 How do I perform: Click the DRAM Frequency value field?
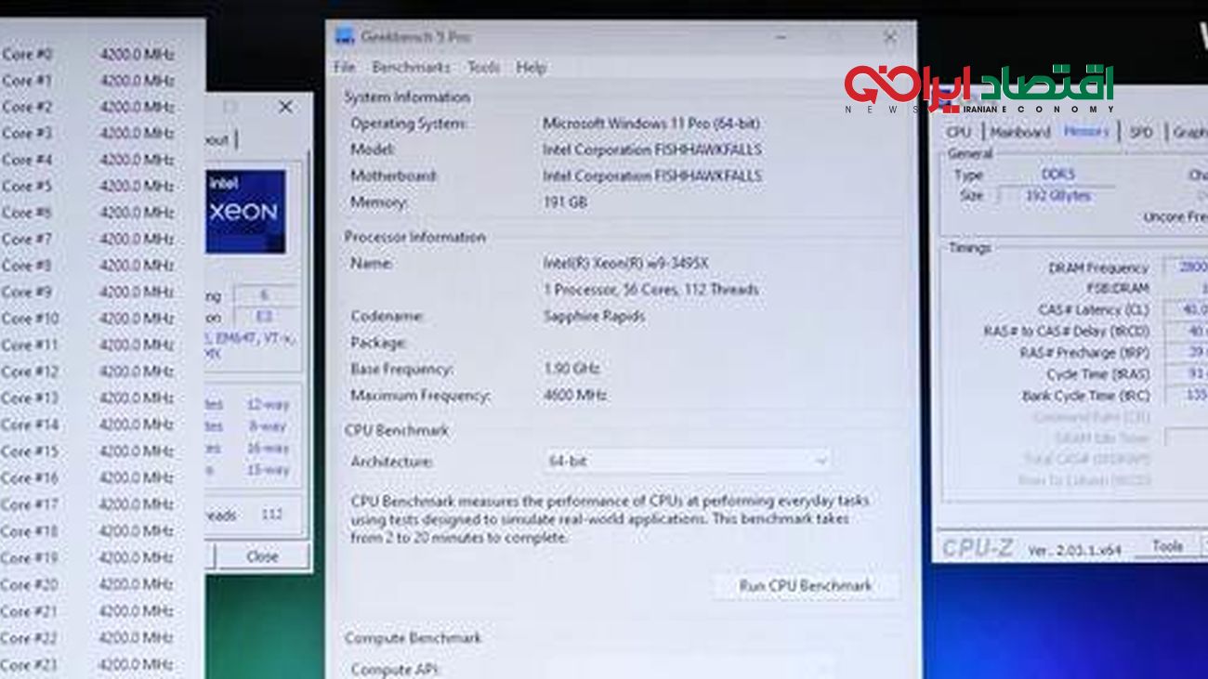point(1188,268)
